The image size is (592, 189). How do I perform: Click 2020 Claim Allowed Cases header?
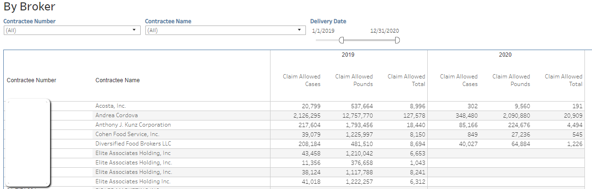(x=459, y=80)
